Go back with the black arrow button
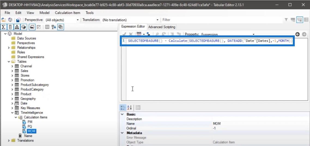This screenshot has width=310, height=146. click(297, 34)
